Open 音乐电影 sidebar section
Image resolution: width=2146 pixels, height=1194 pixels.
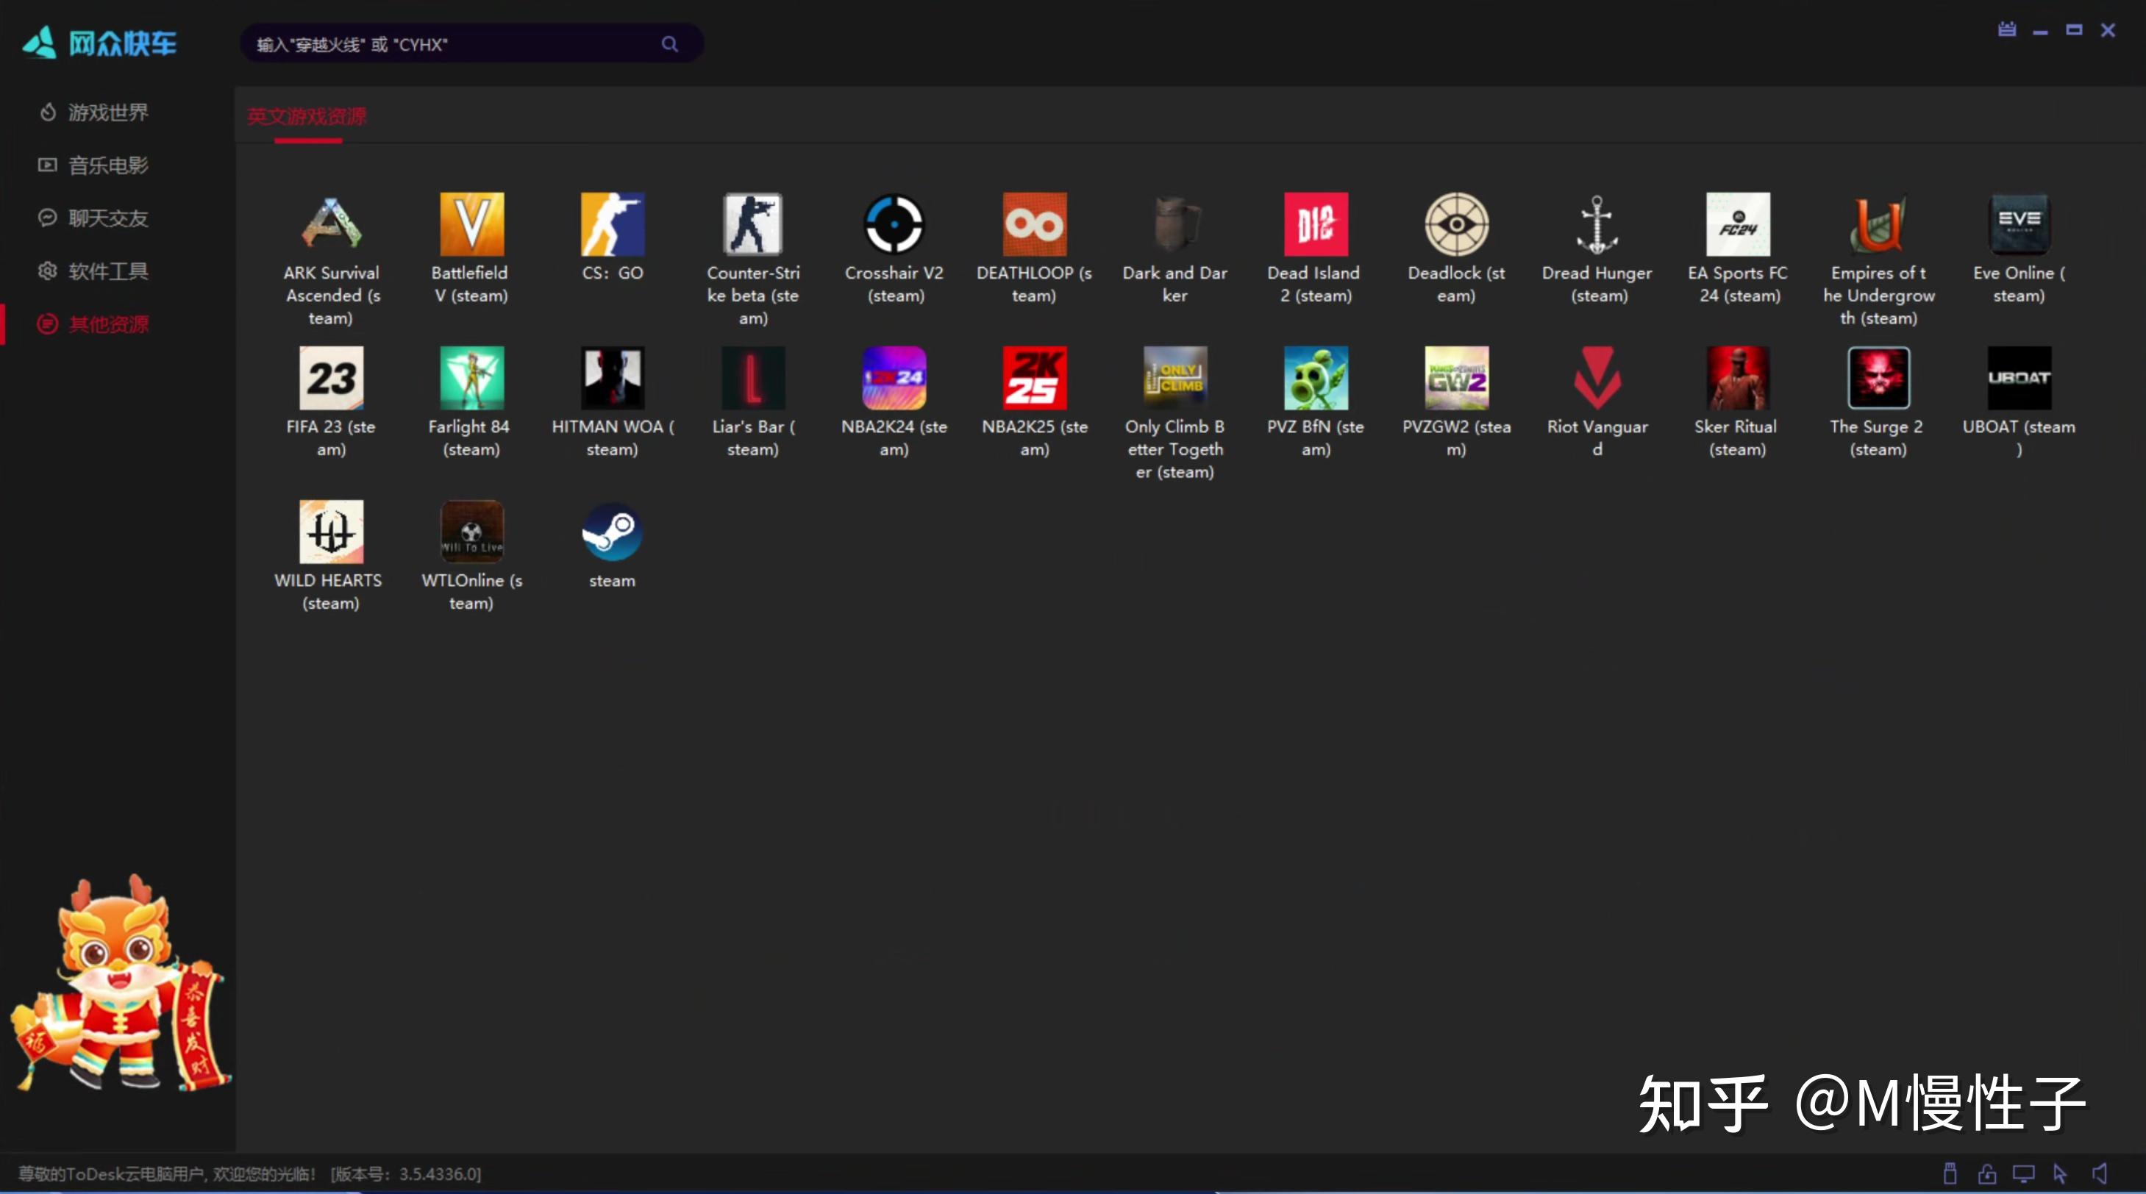click(x=107, y=165)
